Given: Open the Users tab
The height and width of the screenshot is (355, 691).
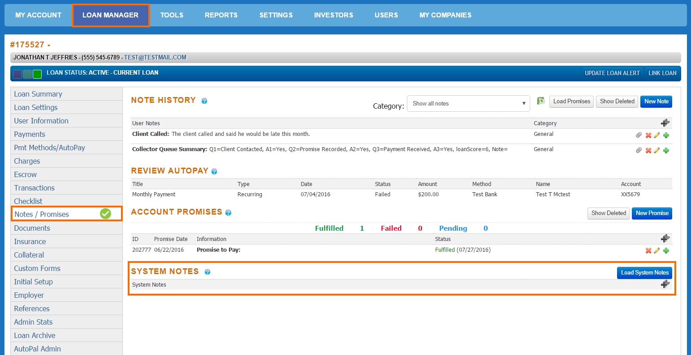Looking at the screenshot, I should tap(386, 15).
